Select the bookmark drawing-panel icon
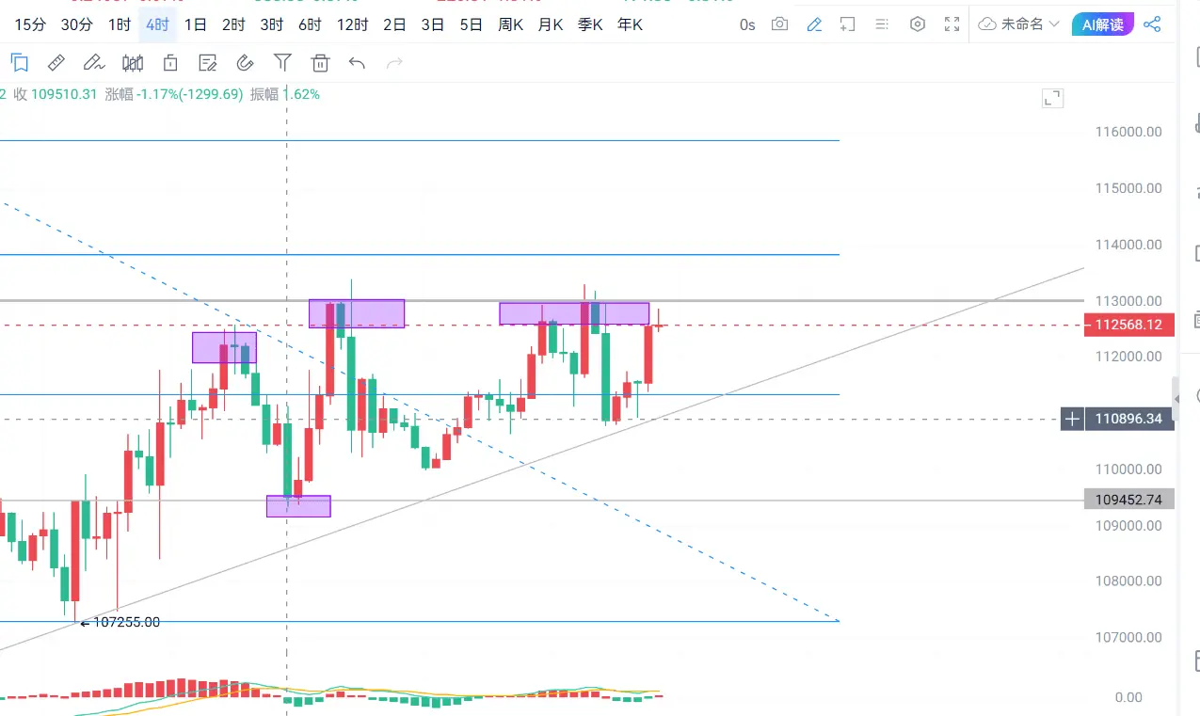 pyautogui.click(x=20, y=63)
